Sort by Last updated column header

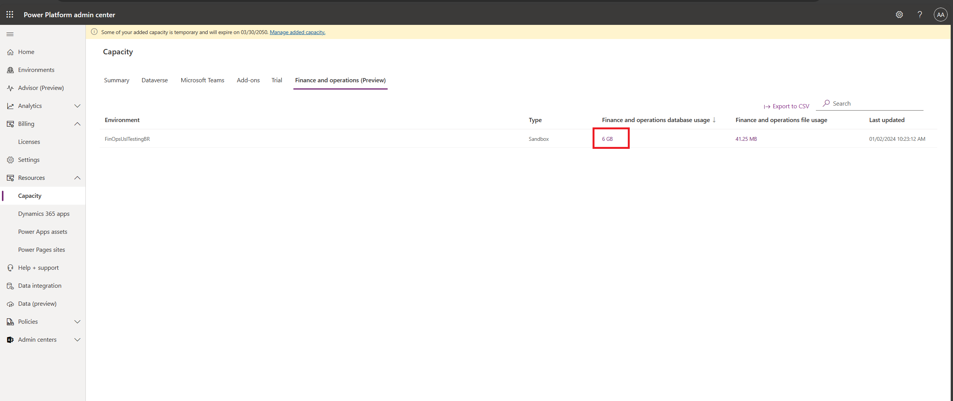tap(887, 120)
